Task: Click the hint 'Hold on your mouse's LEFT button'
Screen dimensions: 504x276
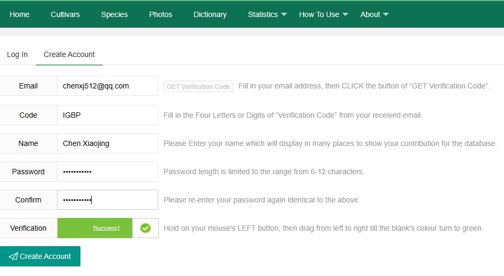Action: 323,228
